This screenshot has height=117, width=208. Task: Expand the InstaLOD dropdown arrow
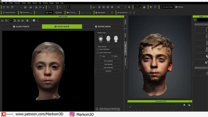coord(76,13)
